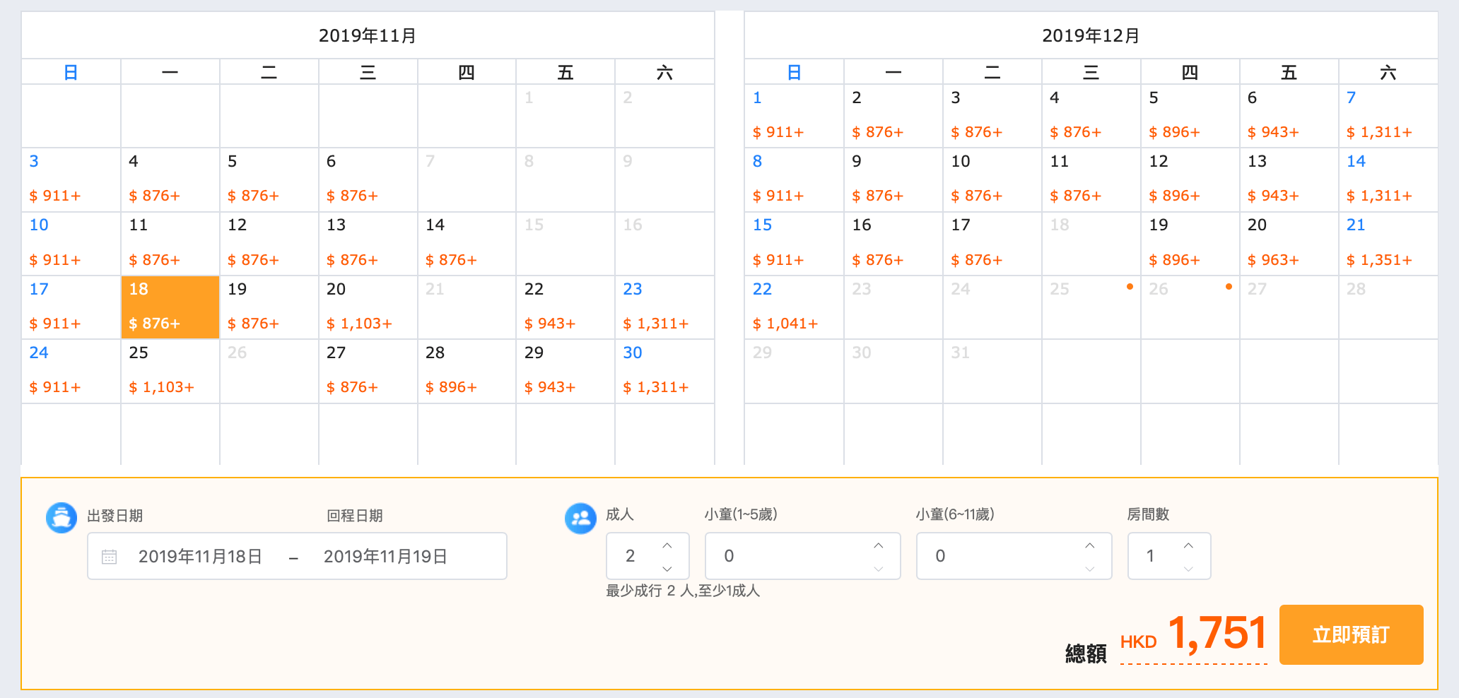Select November 28 priced at $896+

[467, 370]
